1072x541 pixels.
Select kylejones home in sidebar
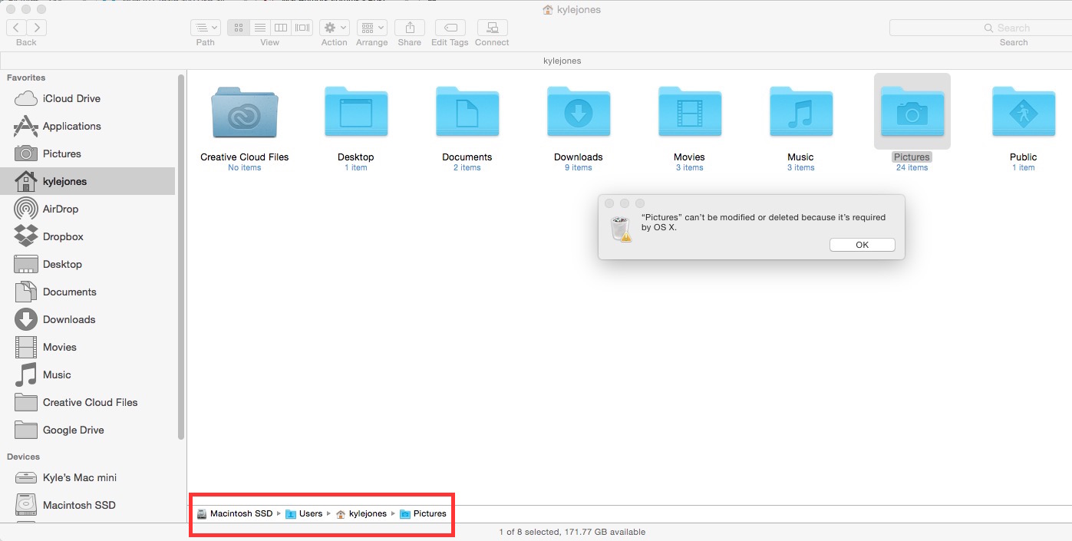click(87, 181)
